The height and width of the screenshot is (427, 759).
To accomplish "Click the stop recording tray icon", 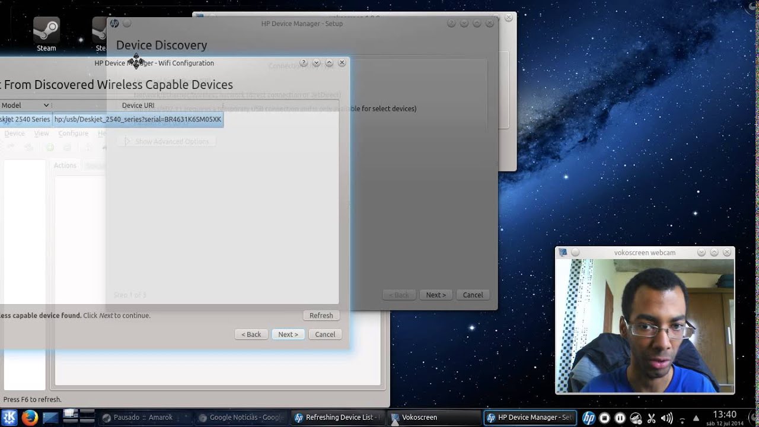I will point(604,418).
